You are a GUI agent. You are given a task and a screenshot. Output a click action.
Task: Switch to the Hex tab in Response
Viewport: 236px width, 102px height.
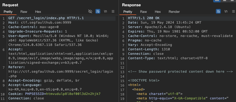158,12
